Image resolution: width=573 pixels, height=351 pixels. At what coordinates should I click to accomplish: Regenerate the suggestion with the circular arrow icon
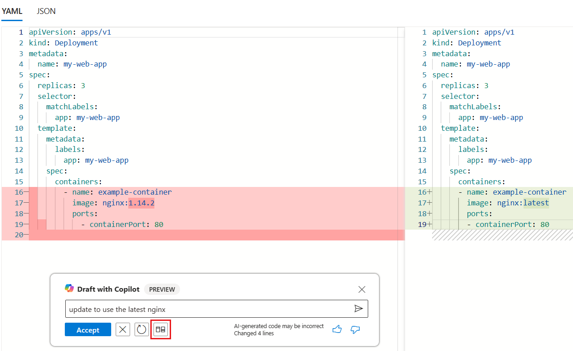(142, 330)
